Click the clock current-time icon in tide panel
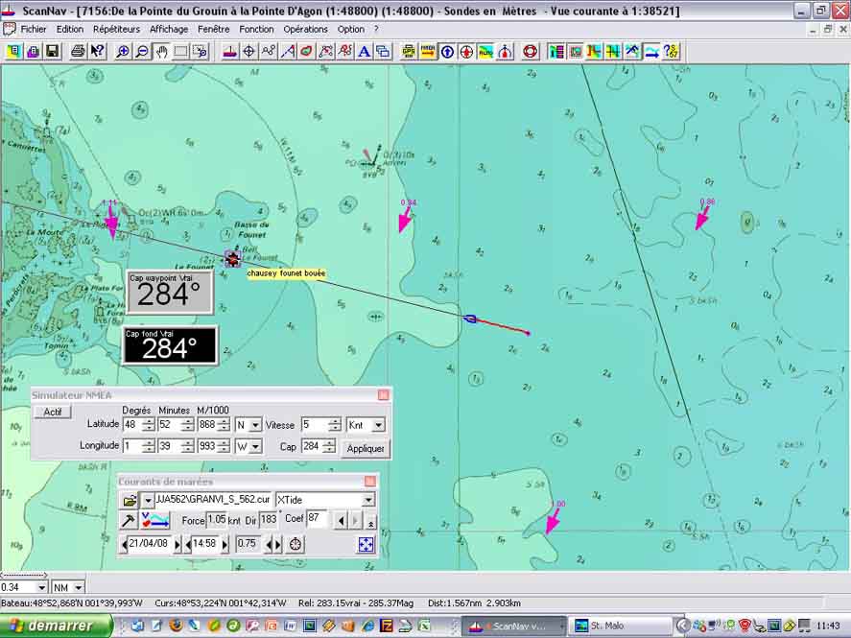The width and height of the screenshot is (851, 638). (295, 544)
